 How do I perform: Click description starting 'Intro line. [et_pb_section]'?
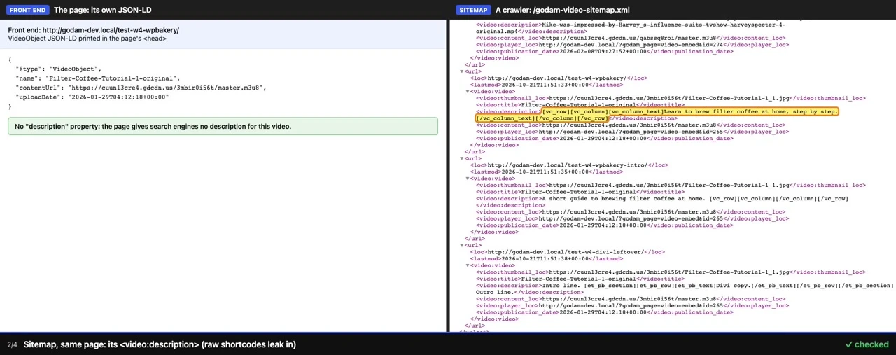point(685,286)
